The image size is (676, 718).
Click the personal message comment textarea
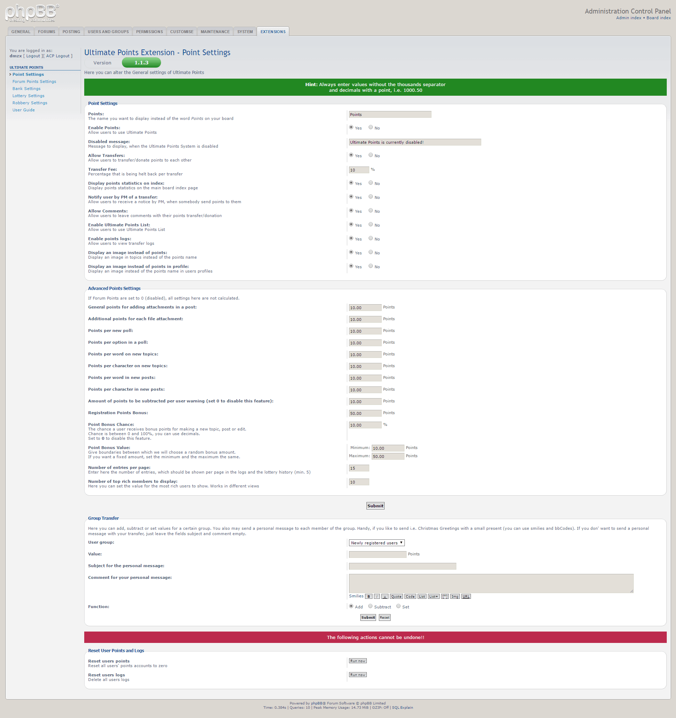491,583
